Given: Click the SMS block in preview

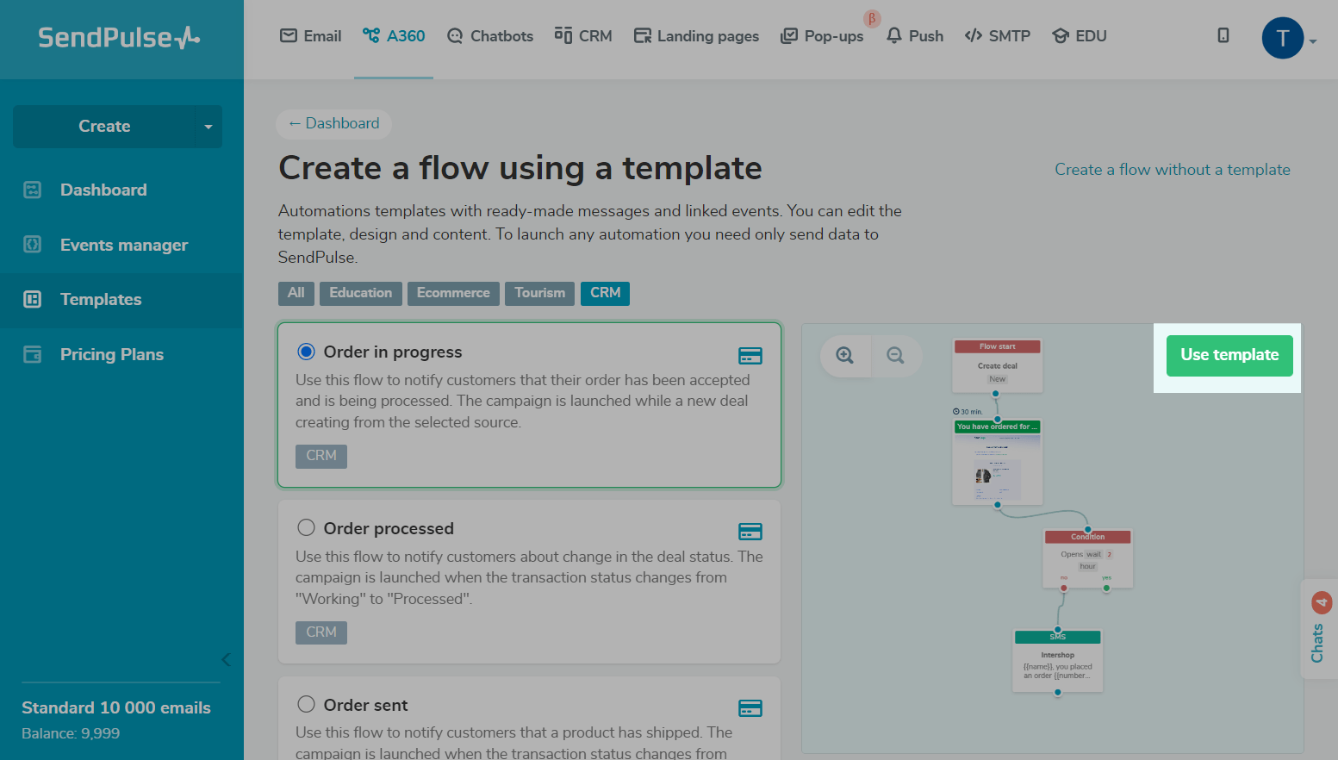Looking at the screenshot, I should pyautogui.click(x=1058, y=661).
